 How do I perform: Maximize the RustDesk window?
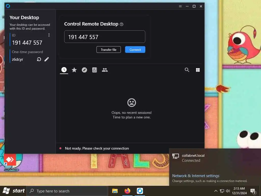194,6
